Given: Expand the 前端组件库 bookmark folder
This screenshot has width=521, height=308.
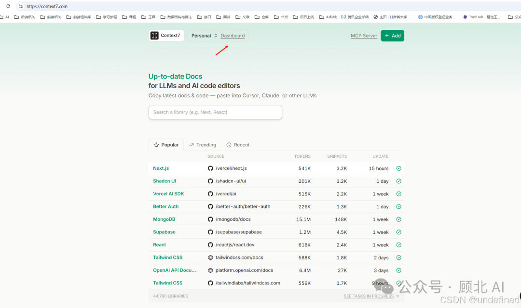Looking at the screenshot, I should pos(79,17).
